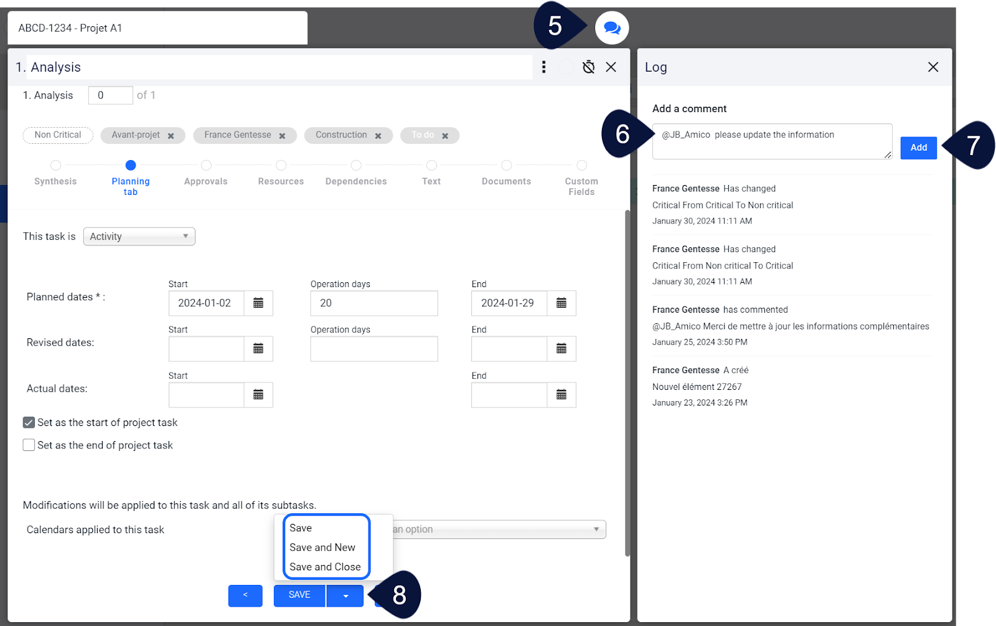Screen dimensions: 996x626
Task: Switch to the Dependencies tab
Action: [x=356, y=174]
